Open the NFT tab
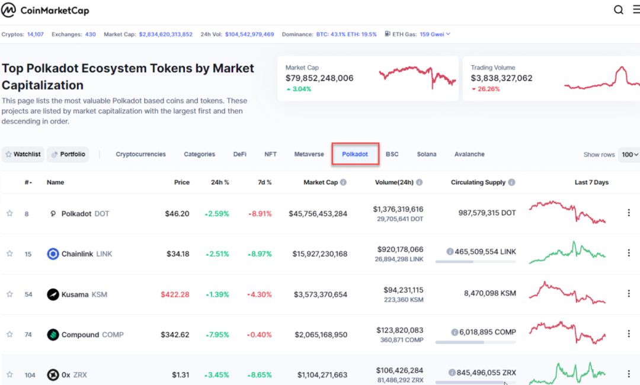640x385 pixels. 270,154
